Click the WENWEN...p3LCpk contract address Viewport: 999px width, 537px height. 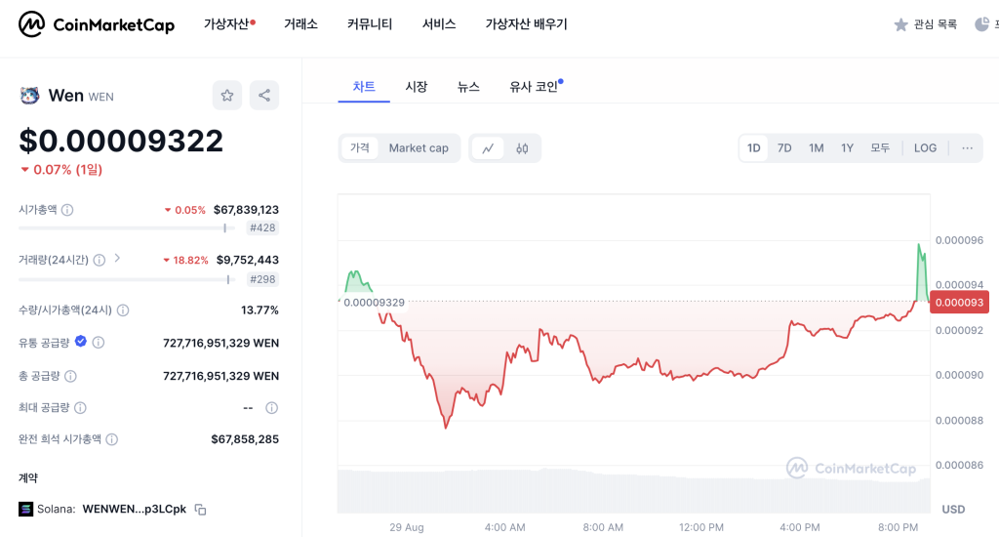(135, 509)
